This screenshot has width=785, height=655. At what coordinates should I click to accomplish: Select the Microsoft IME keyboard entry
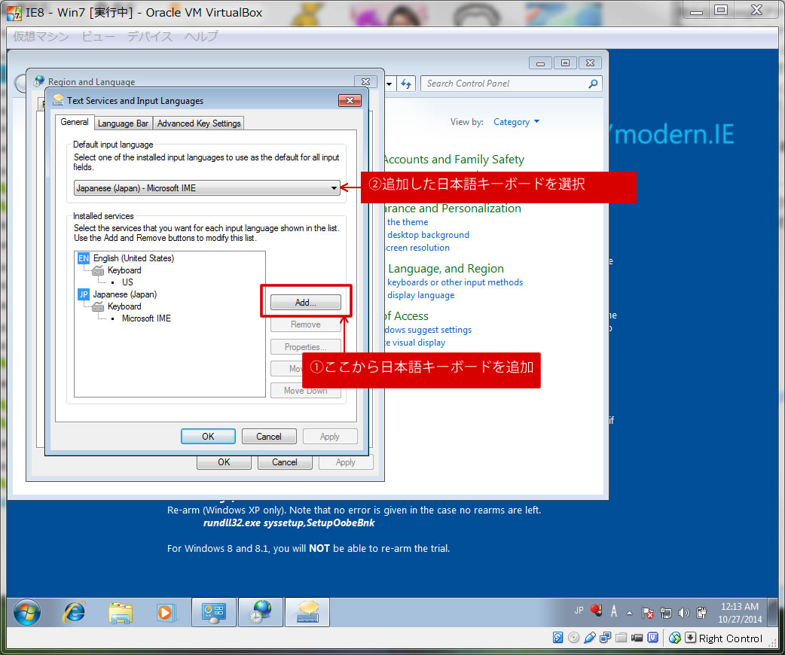[146, 318]
